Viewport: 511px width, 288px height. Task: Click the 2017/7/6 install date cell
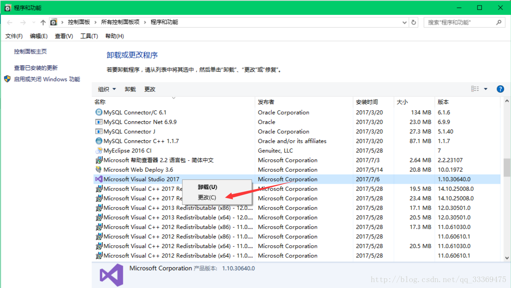(x=368, y=179)
